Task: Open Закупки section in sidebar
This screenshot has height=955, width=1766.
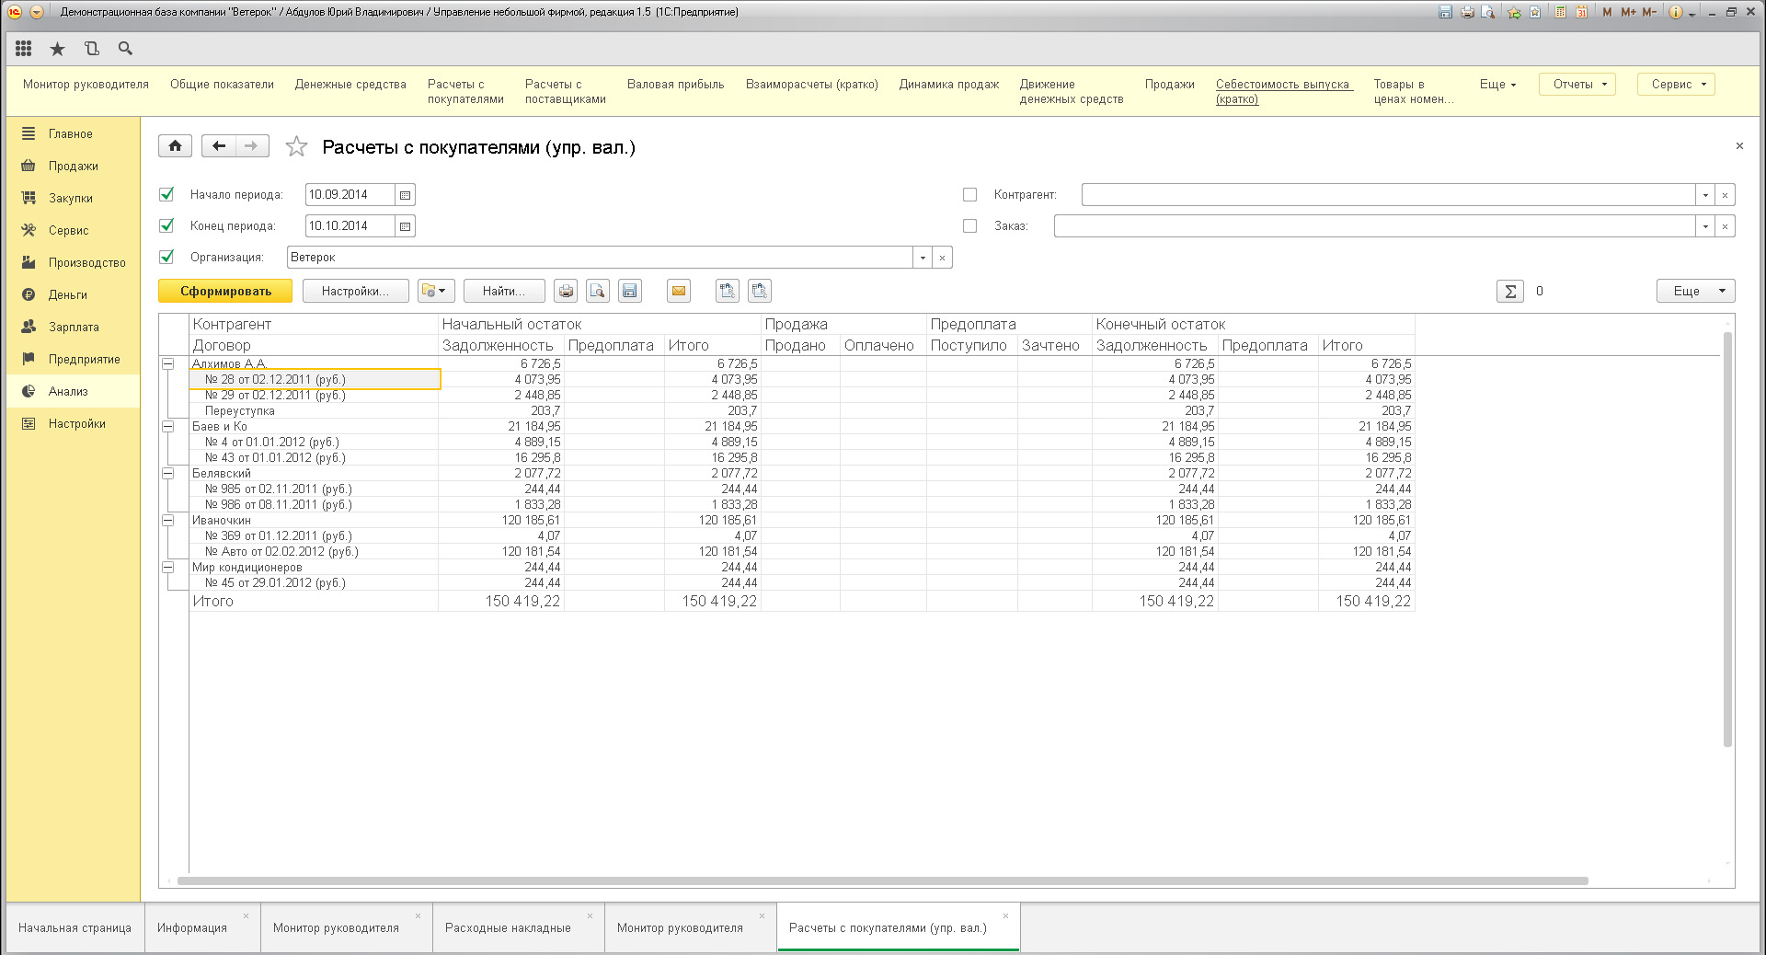Action: pos(74,198)
